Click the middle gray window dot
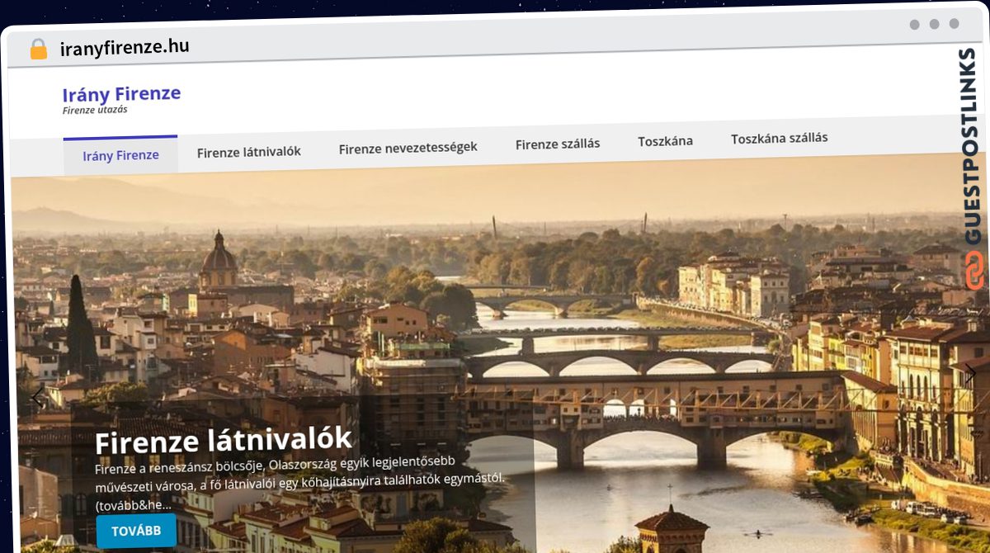This screenshot has height=553, width=990. pos(934,24)
